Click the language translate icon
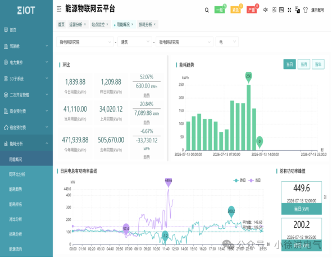The image size is (332, 258). point(297,10)
